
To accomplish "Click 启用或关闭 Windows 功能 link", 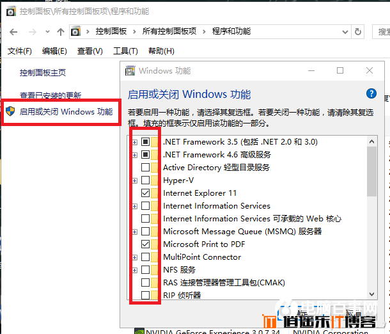I will coord(66,111).
